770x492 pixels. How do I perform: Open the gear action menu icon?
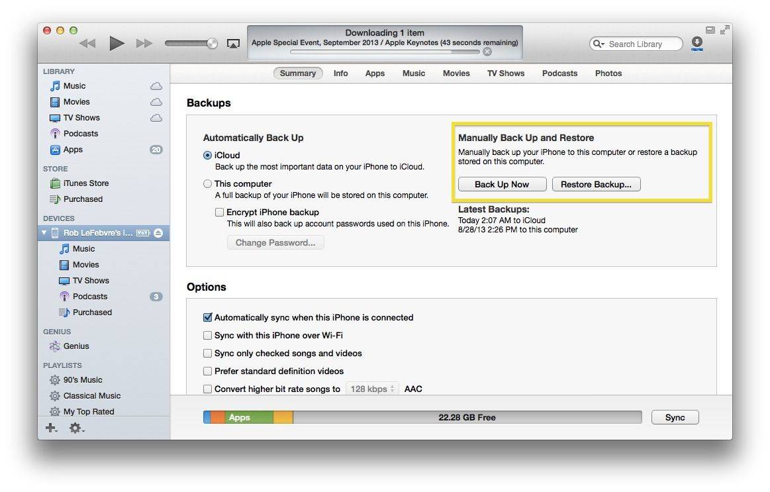(75, 428)
